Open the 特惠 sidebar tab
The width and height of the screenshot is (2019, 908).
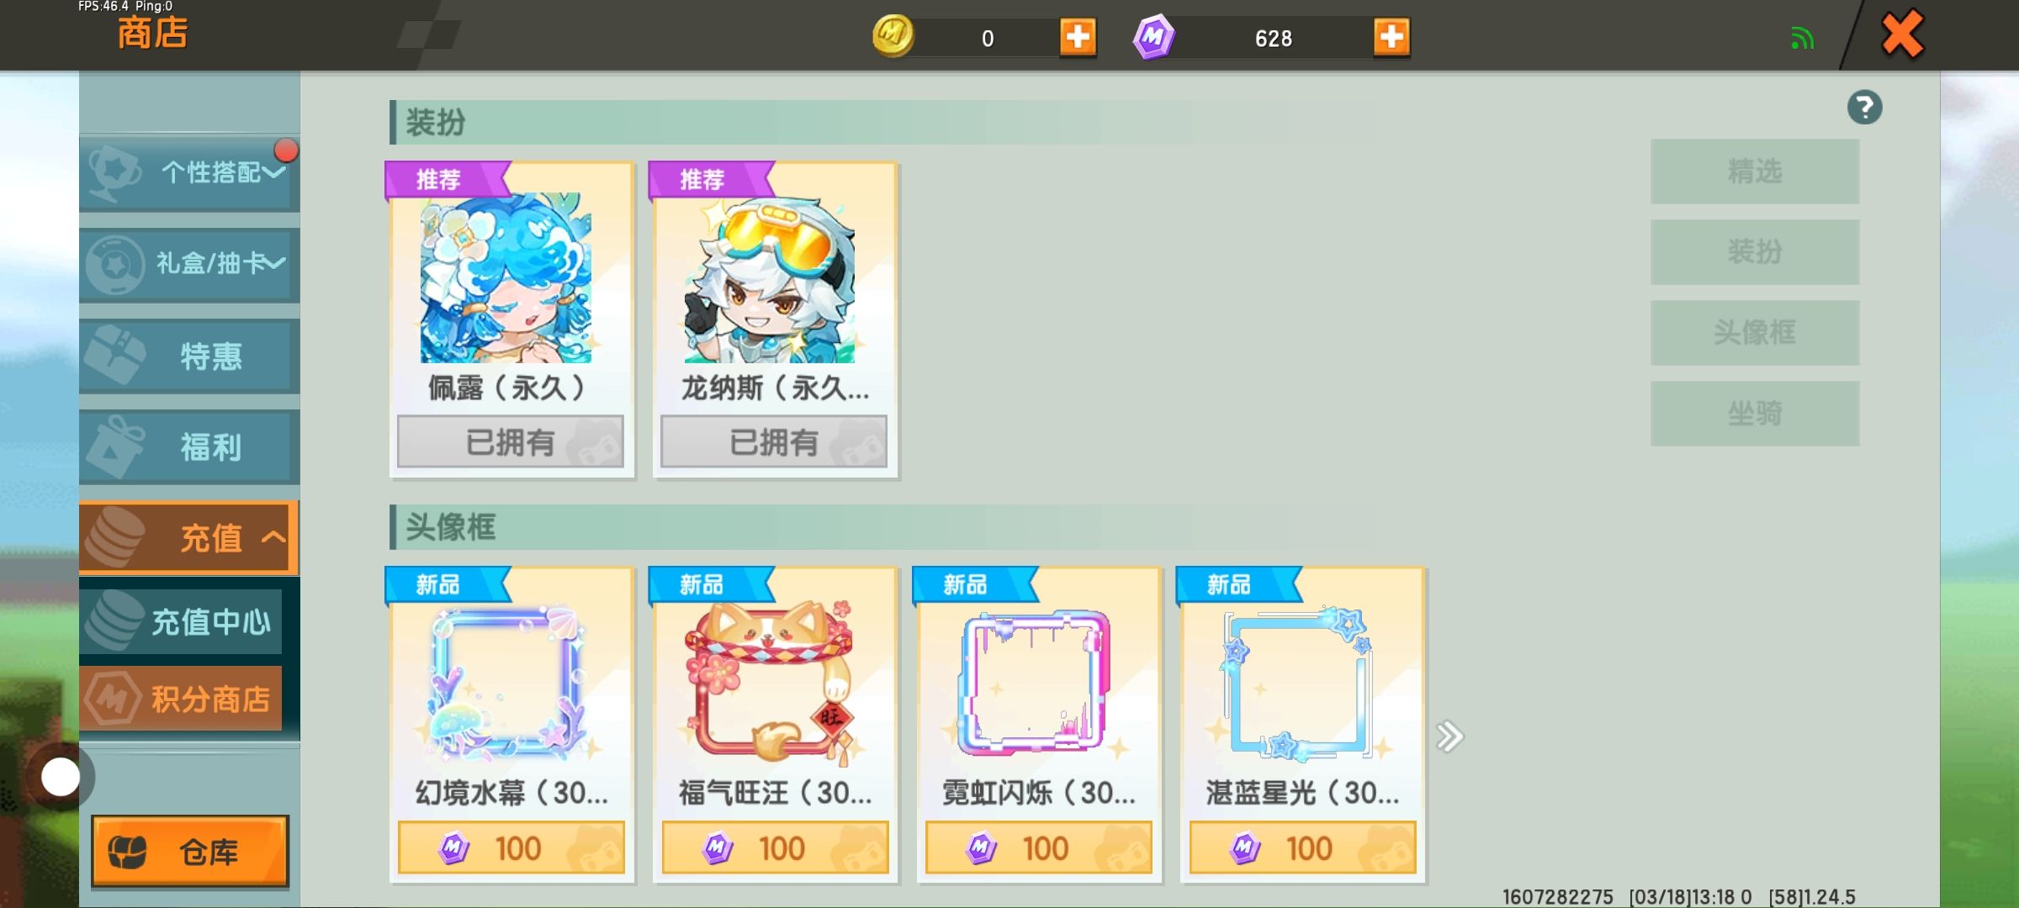tap(189, 356)
